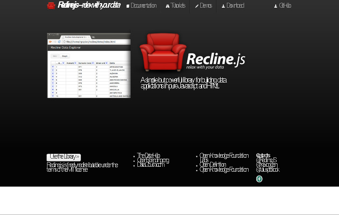Click the round green Open Knowledge badge

(259, 179)
